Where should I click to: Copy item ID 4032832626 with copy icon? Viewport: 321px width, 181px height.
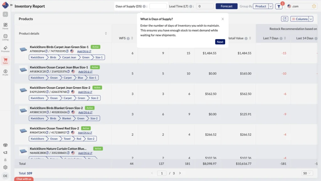[68, 112]
